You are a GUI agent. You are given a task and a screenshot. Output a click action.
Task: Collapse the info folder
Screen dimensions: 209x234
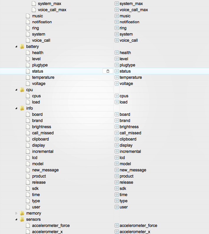point(16,108)
